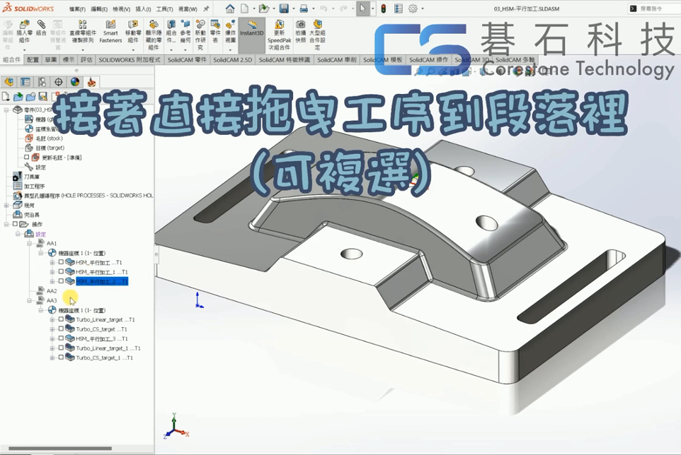Viewport: 681px width, 455px height.
Task: Open the Options gear icon in the title bar
Action: point(413,8)
